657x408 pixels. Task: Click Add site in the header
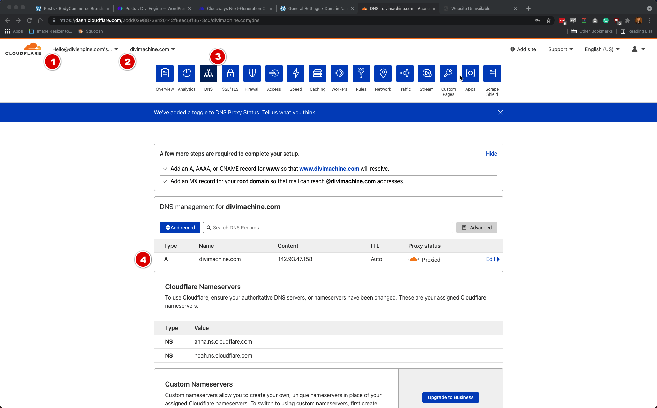pyautogui.click(x=523, y=49)
